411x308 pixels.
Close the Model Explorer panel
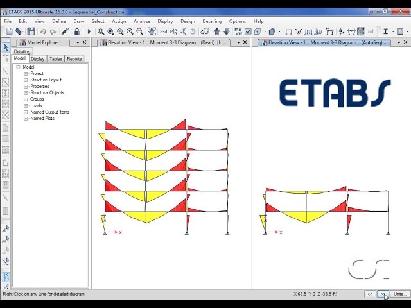(84, 42)
